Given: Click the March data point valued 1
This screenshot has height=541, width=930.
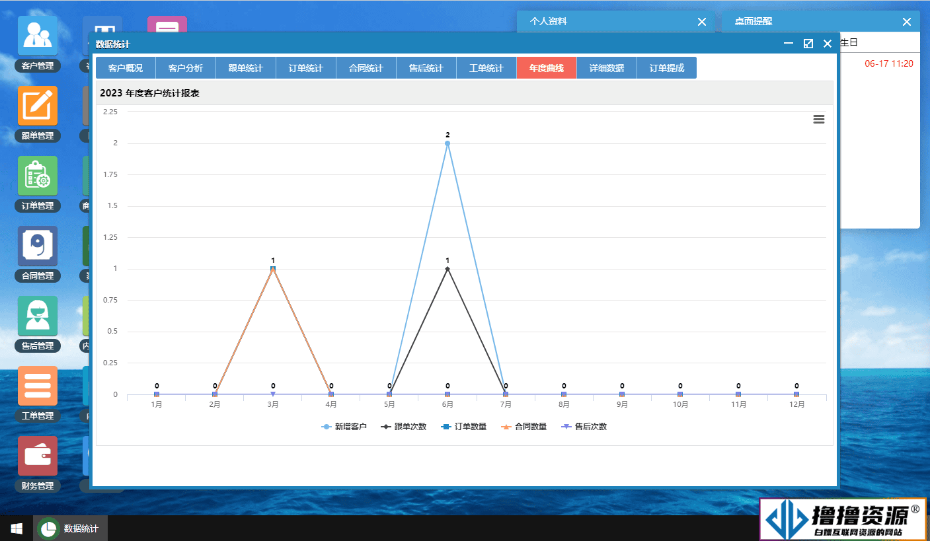Looking at the screenshot, I should [x=273, y=269].
